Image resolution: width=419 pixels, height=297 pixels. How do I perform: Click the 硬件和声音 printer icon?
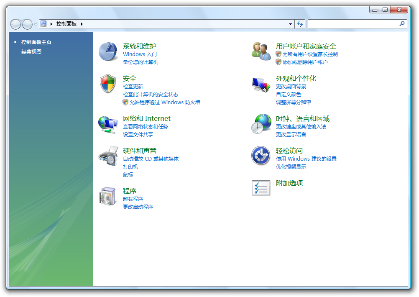[108, 156]
